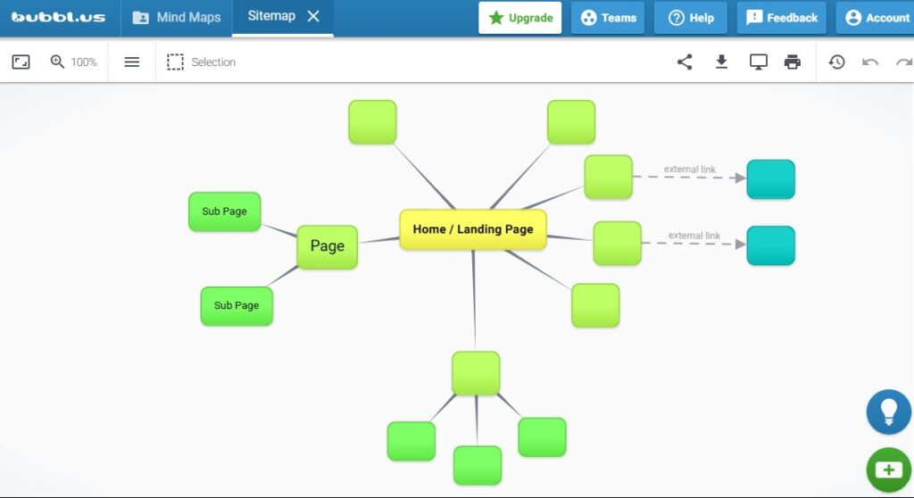Start presentation mode monitor icon
Screen dimensions: 914x498
pyautogui.click(x=759, y=62)
